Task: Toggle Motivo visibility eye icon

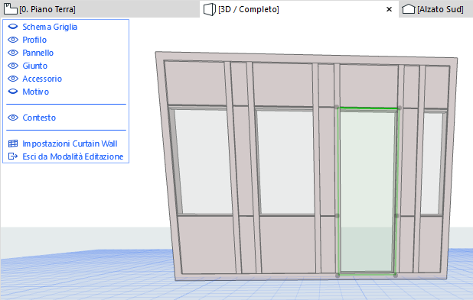Action: (x=13, y=92)
